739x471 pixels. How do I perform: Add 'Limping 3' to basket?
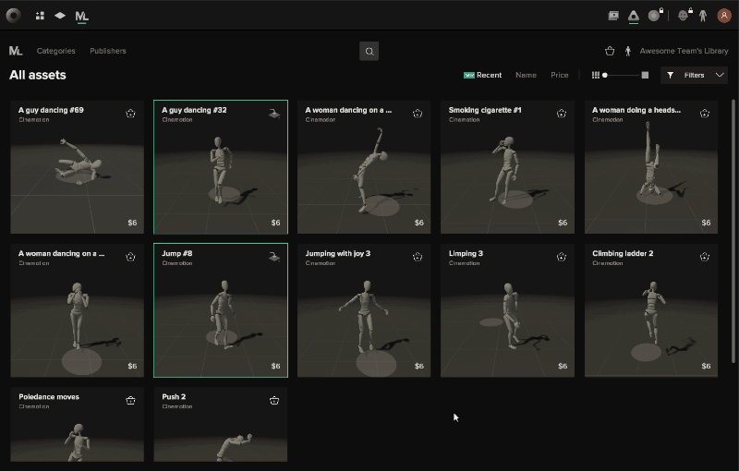click(561, 257)
